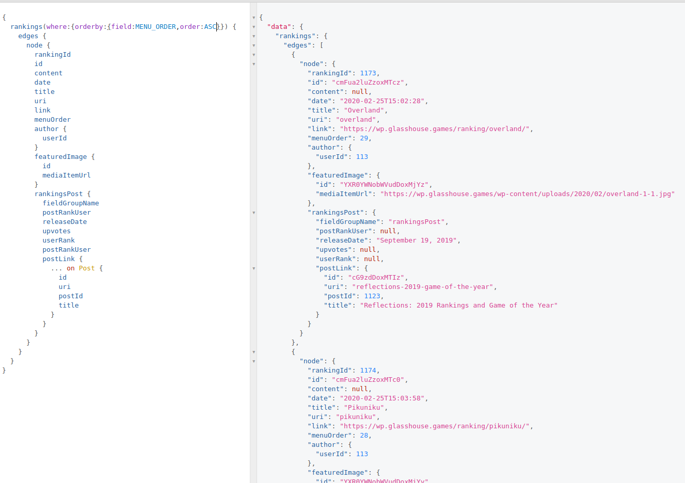The height and width of the screenshot is (483, 685).
Task: Select the orderby argument in the query
Action: tap(89, 27)
